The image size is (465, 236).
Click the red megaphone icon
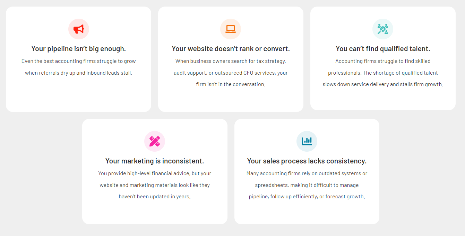click(x=79, y=29)
